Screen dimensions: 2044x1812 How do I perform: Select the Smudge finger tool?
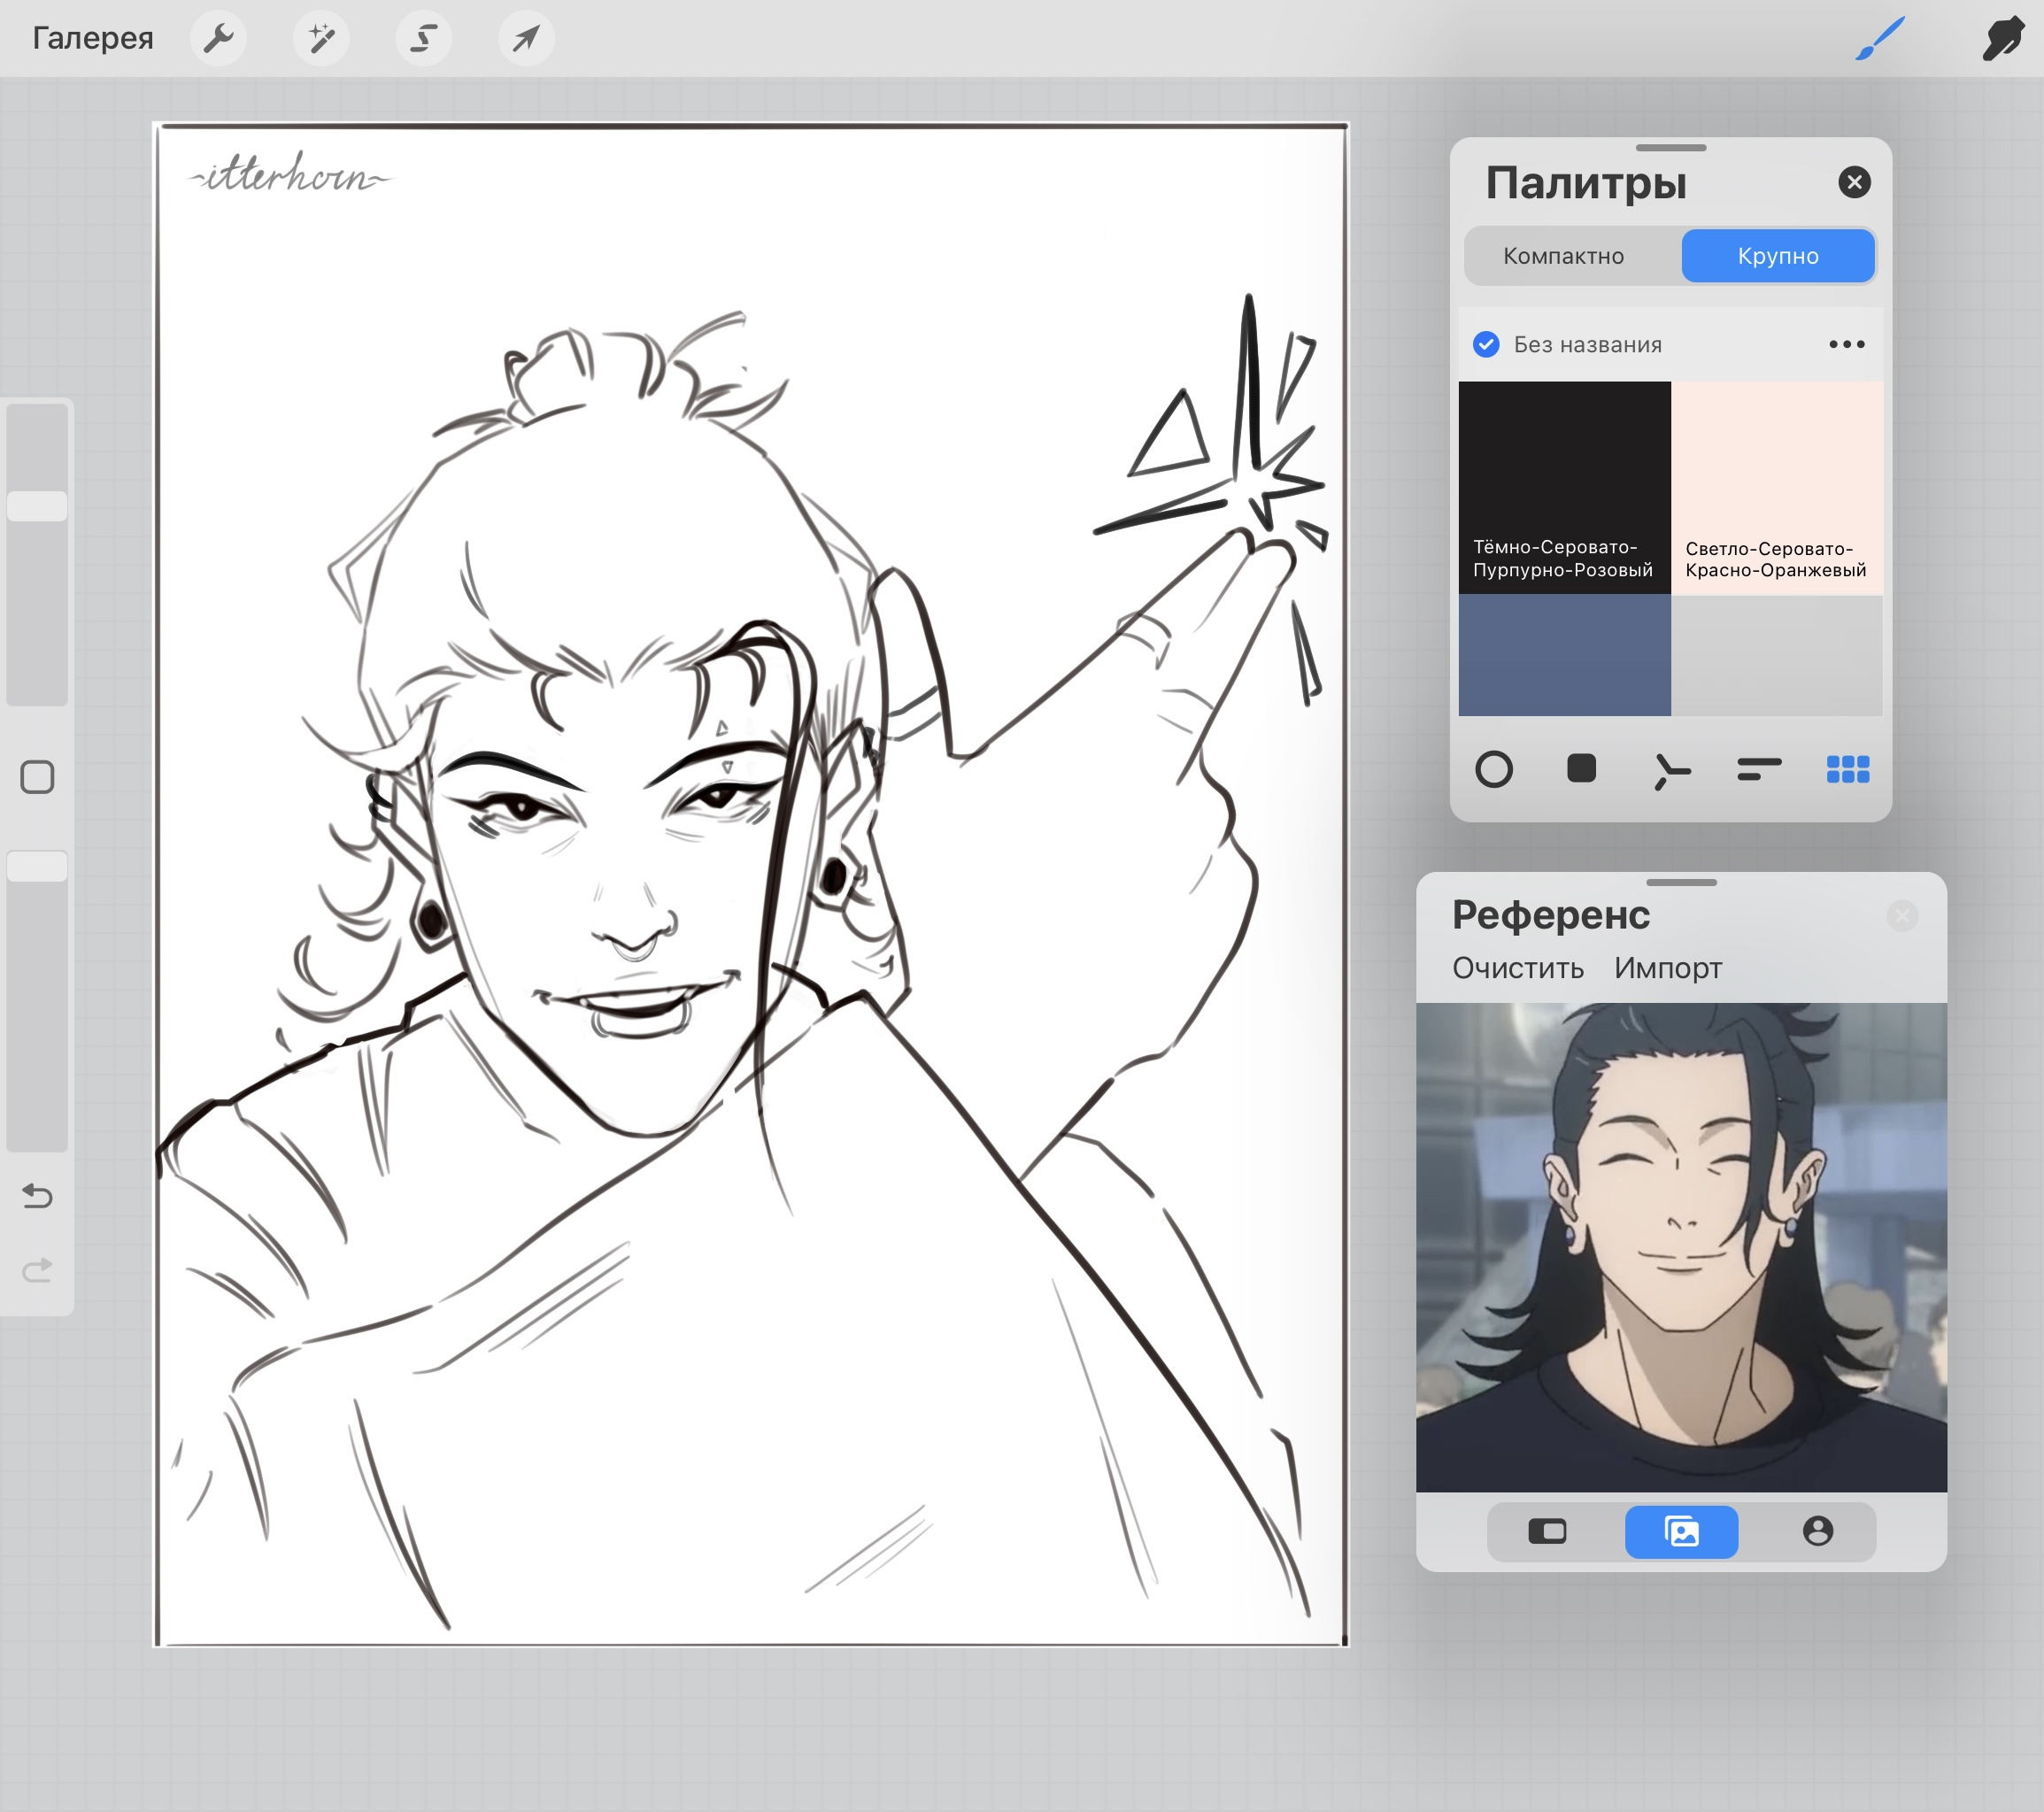point(2003,39)
